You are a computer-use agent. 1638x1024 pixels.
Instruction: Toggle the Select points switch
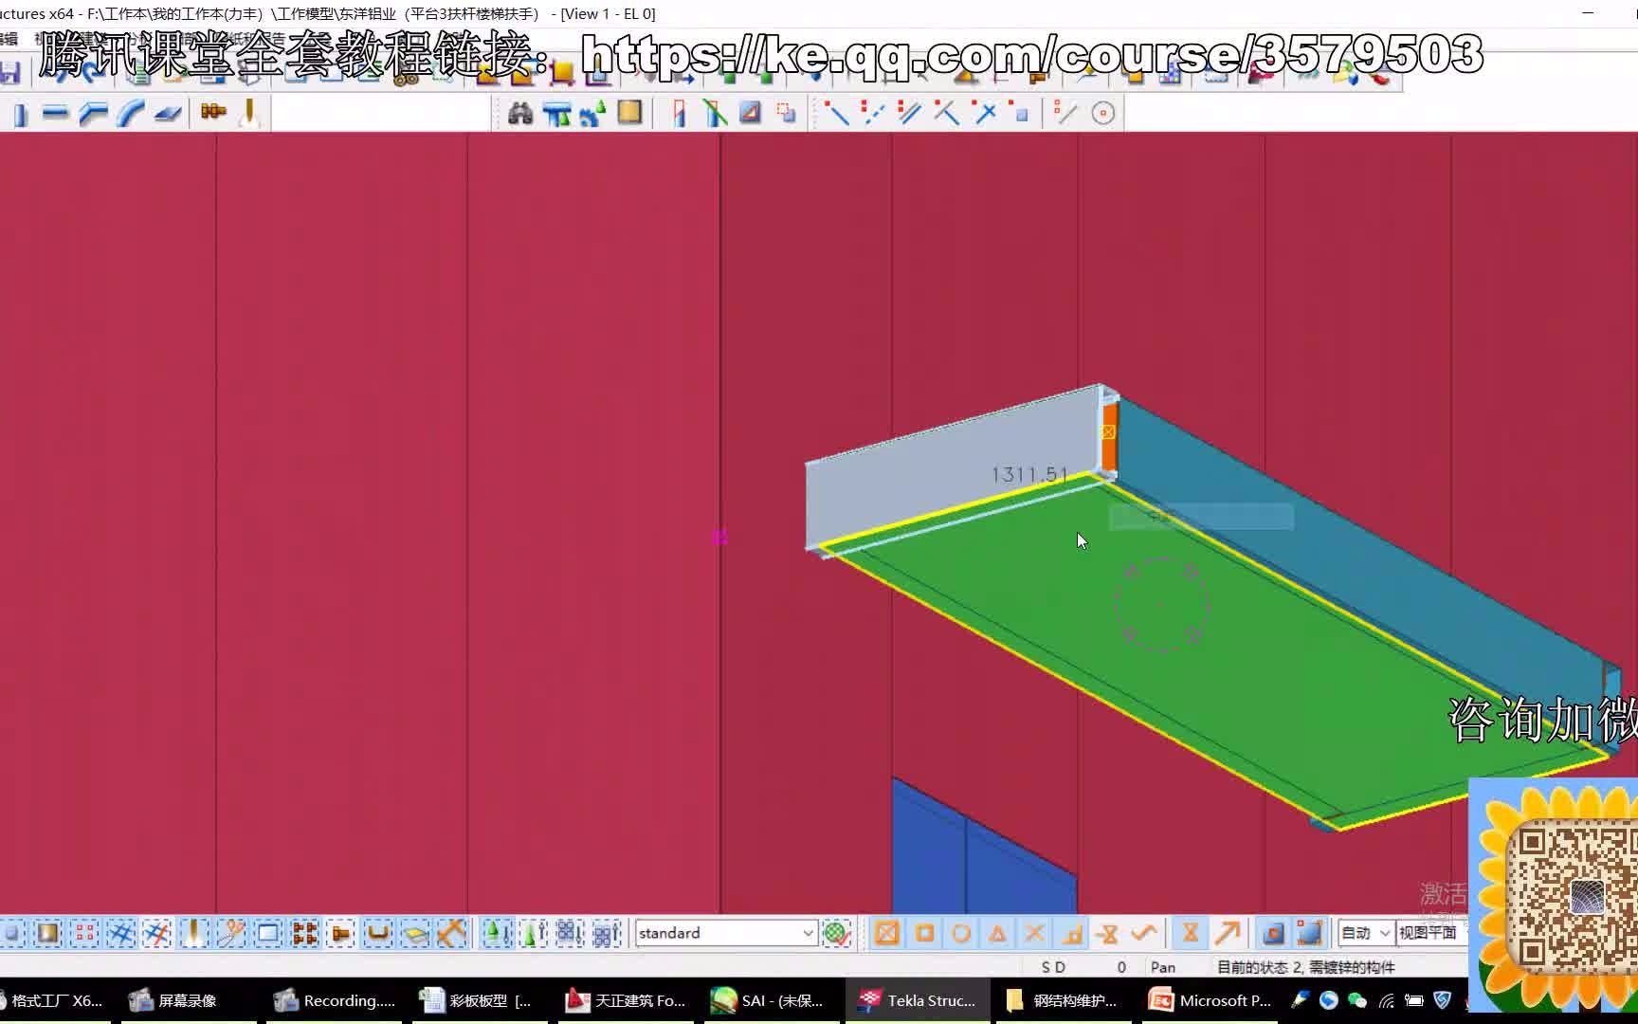click(x=84, y=934)
